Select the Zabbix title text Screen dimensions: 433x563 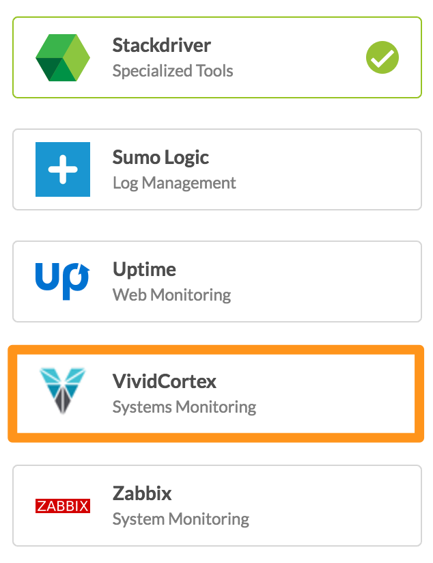point(142,493)
